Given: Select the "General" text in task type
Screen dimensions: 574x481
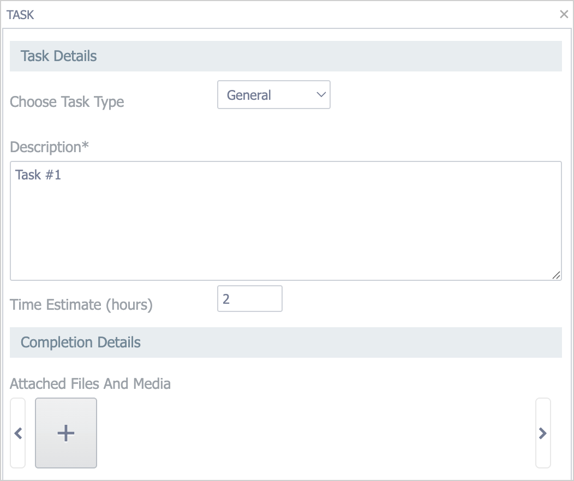Looking at the screenshot, I should click(x=249, y=95).
